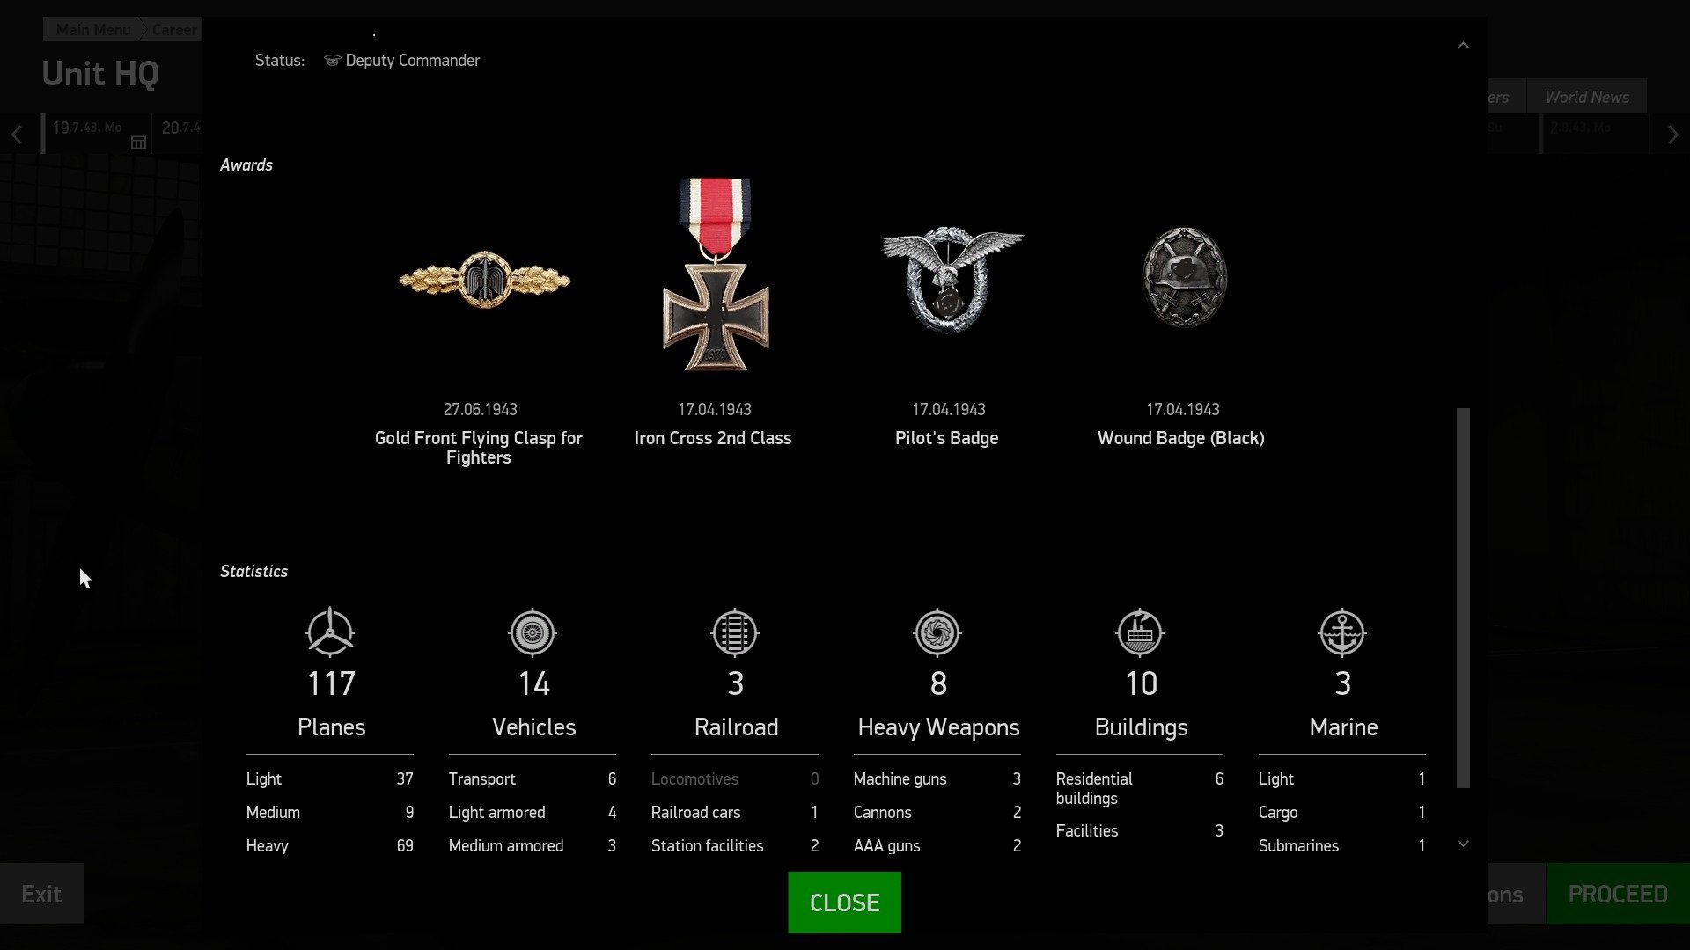Image resolution: width=1690 pixels, height=950 pixels.
Task: Click the Vehicles wheel statistics icon
Action: pyautogui.click(x=533, y=632)
